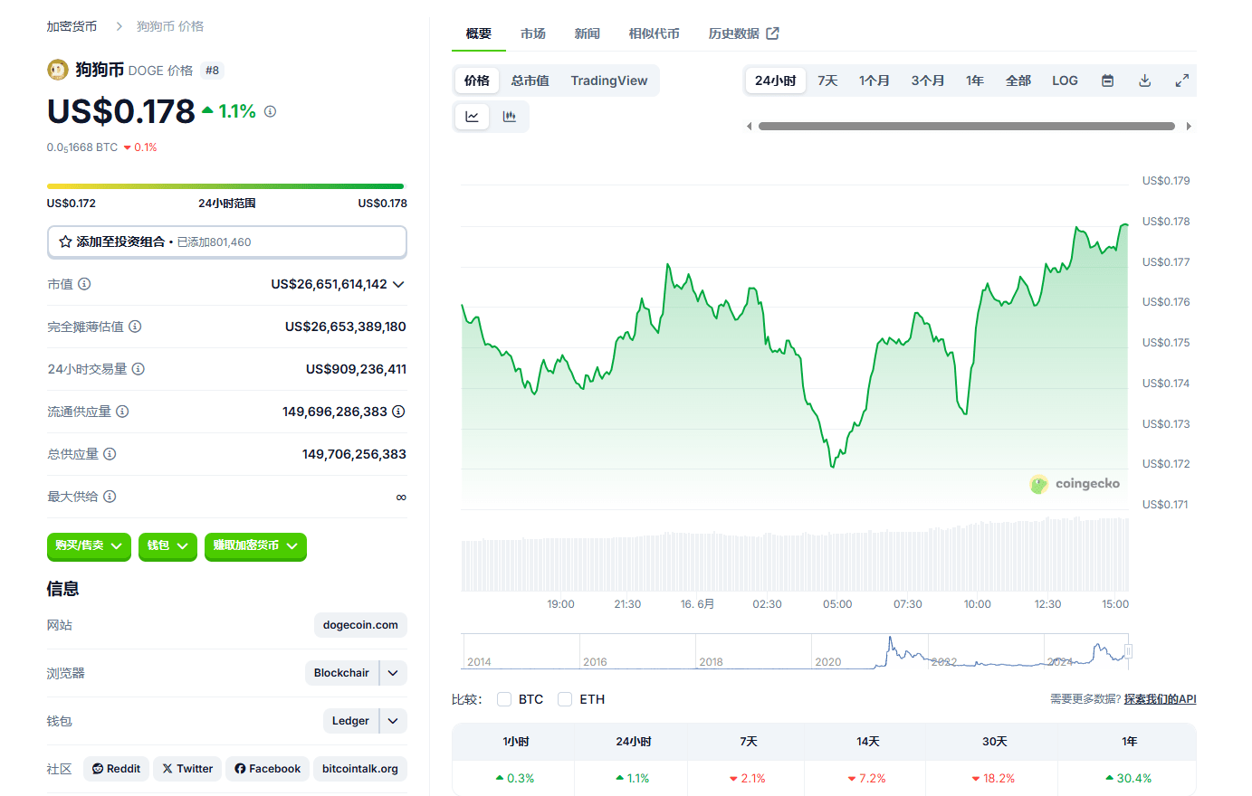Toggle LOG scale on chart
Viewport: 1252px width, 796px height.
coord(1065,81)
